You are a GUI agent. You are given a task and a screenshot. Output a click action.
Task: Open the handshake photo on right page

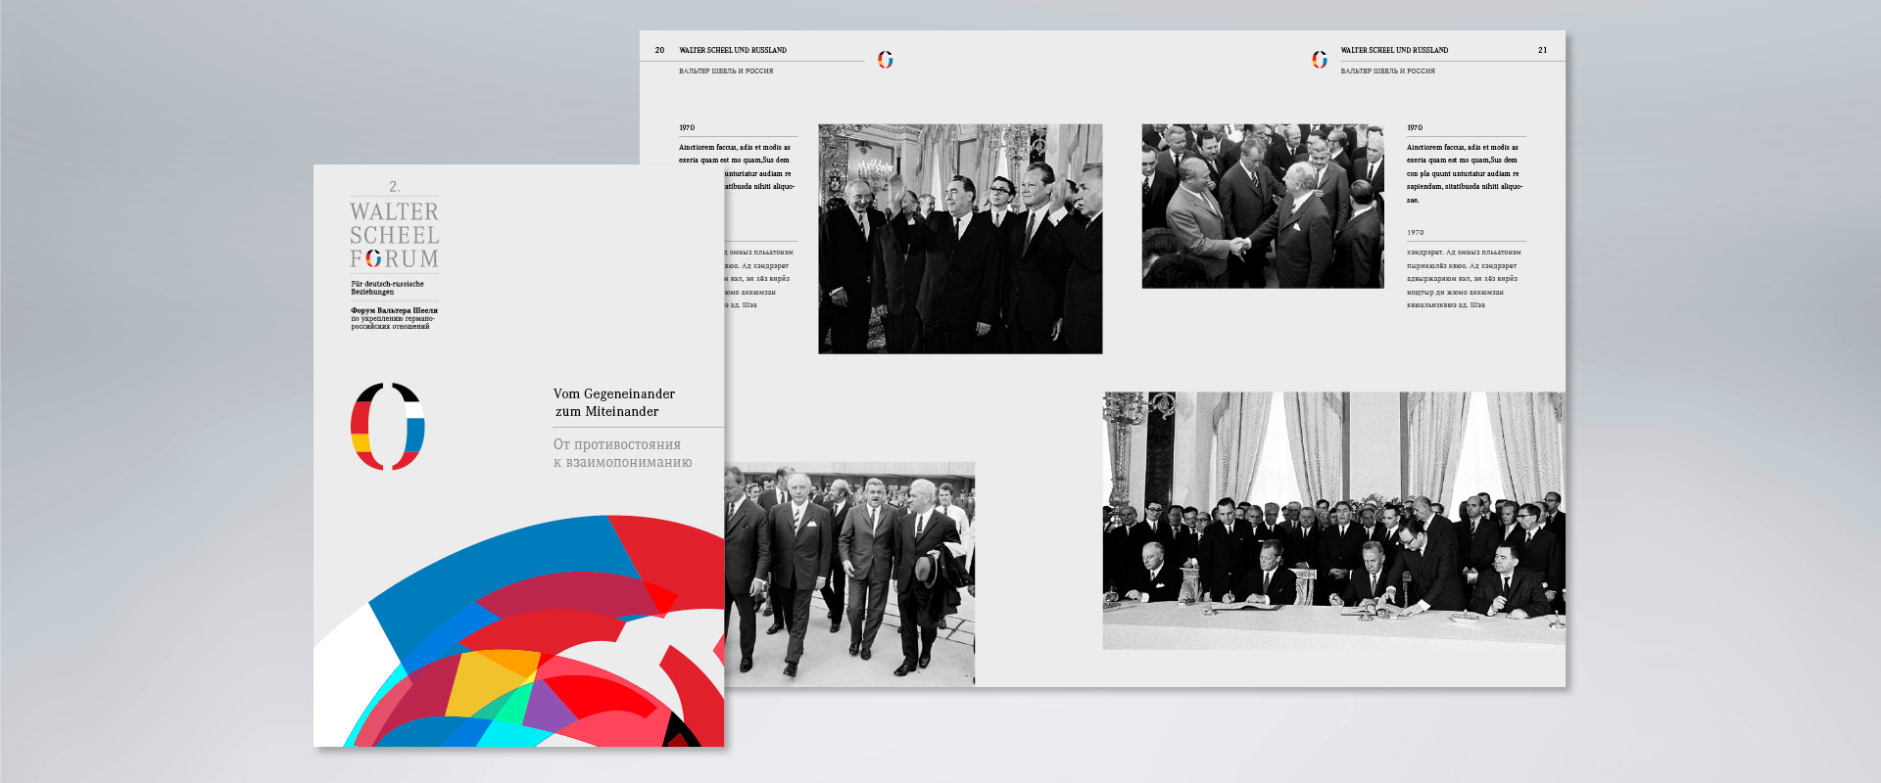(1262, 206)
